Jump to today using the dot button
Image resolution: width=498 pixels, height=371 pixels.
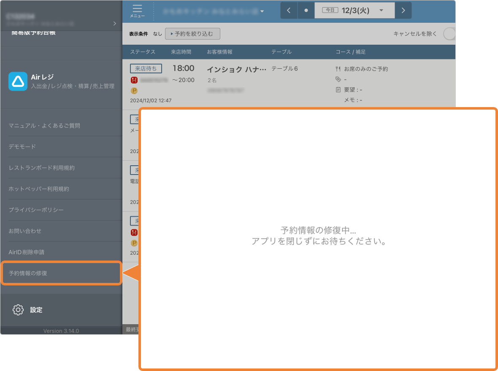tap(306, 11)
